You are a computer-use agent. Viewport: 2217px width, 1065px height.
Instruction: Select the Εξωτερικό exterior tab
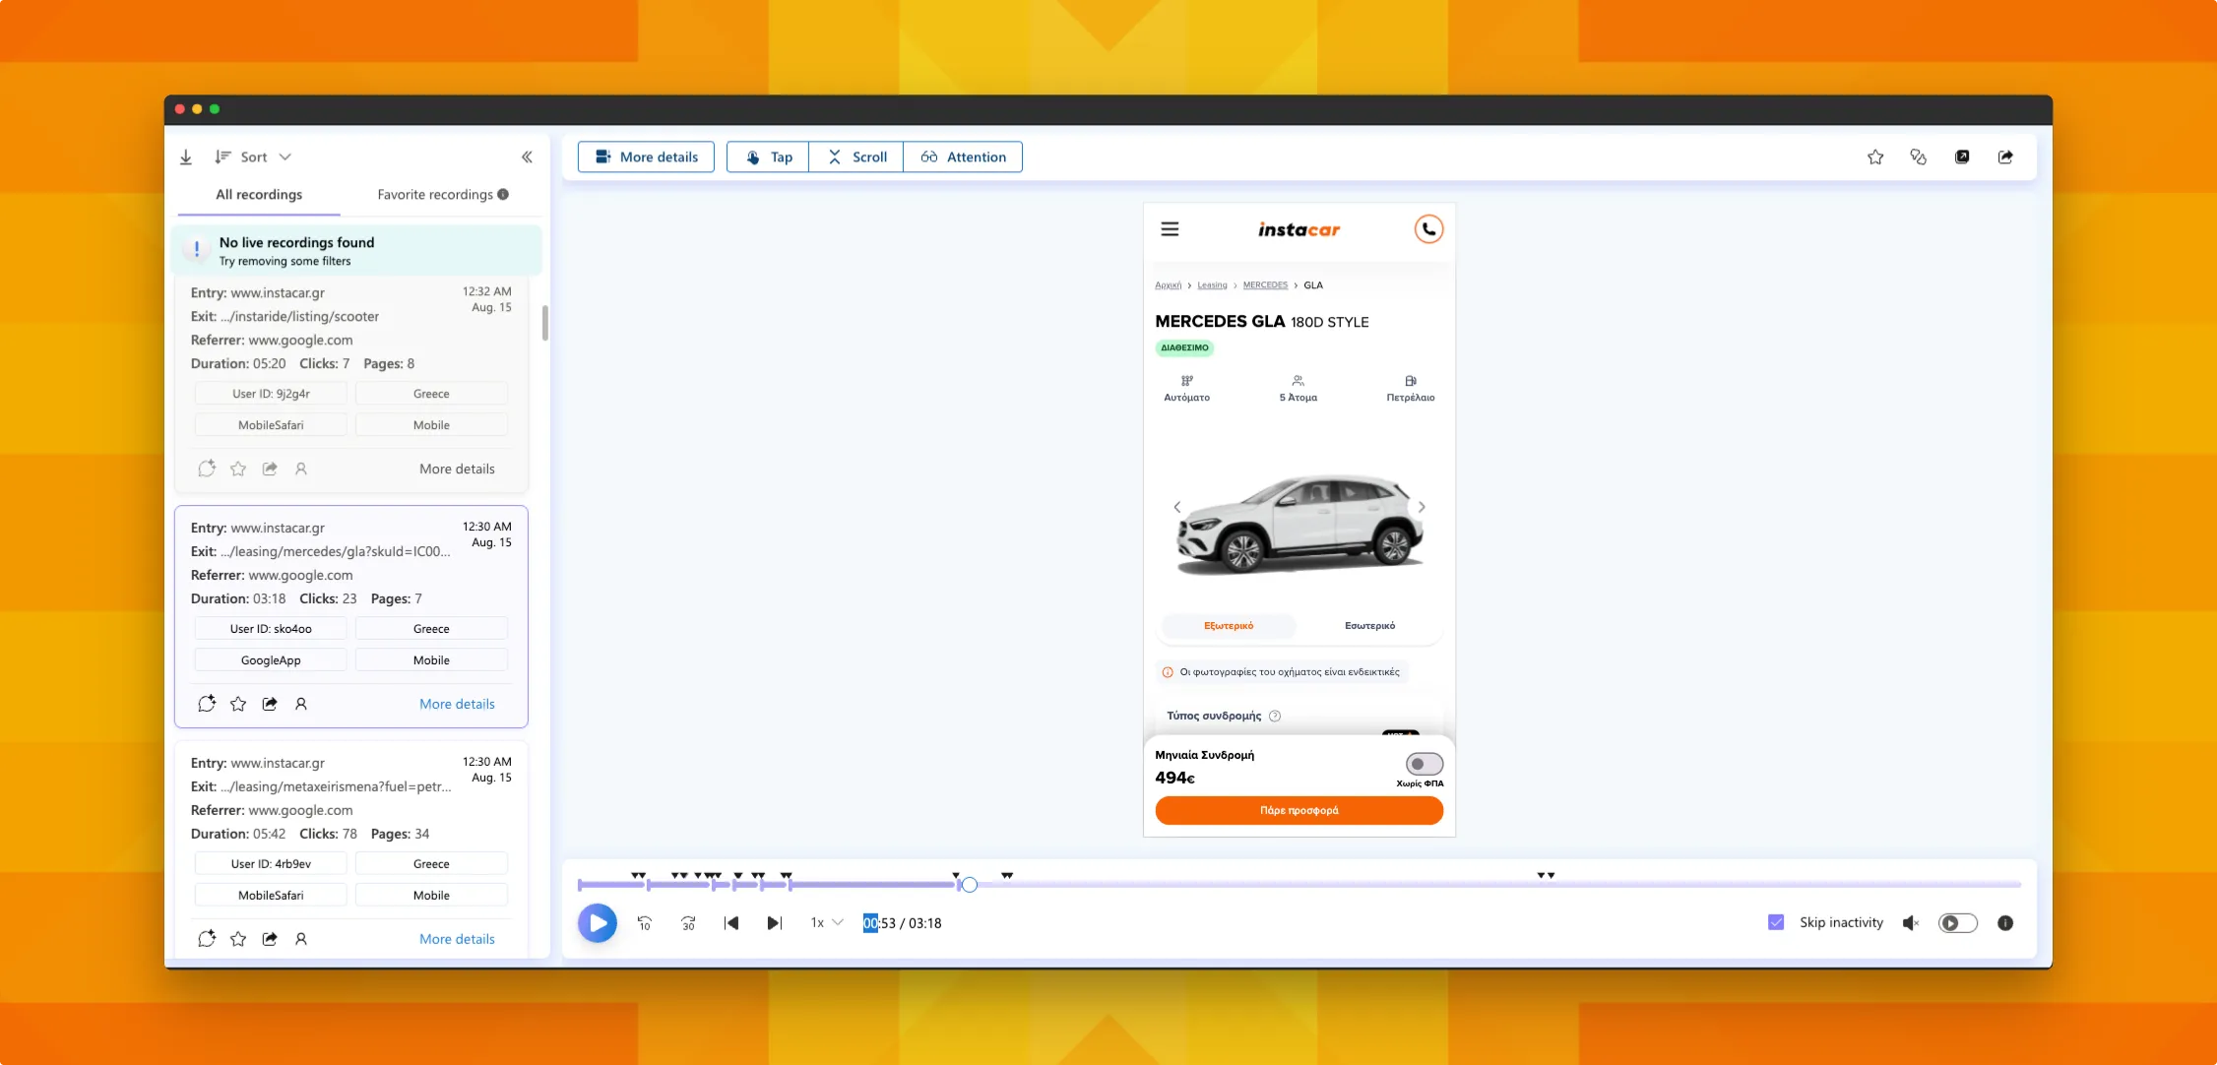[1229, 626]
